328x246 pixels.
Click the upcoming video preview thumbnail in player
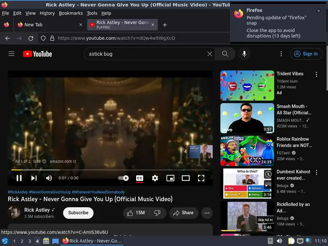(201, 152)
